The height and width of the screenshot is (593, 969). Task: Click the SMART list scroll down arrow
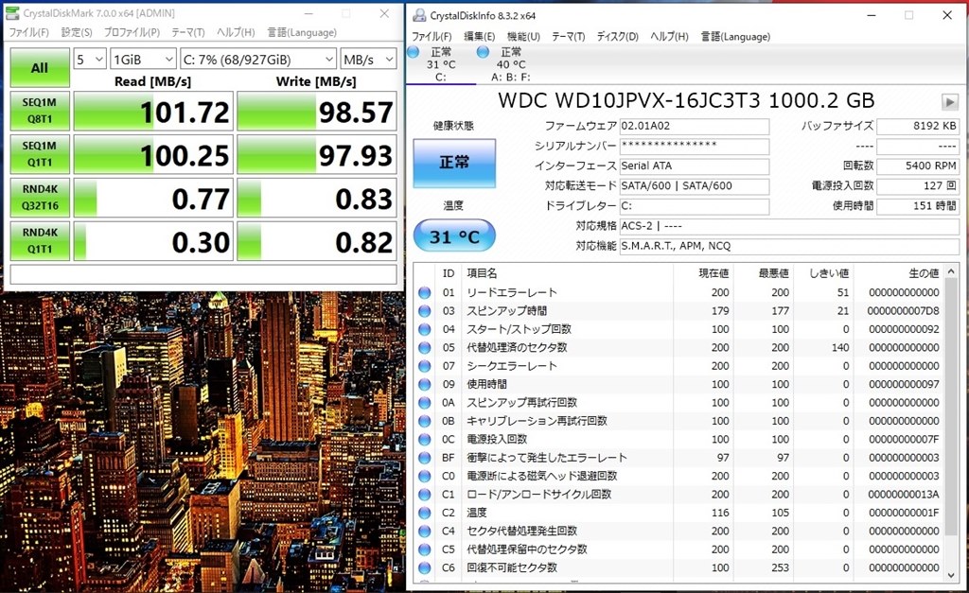coord(952,574)
